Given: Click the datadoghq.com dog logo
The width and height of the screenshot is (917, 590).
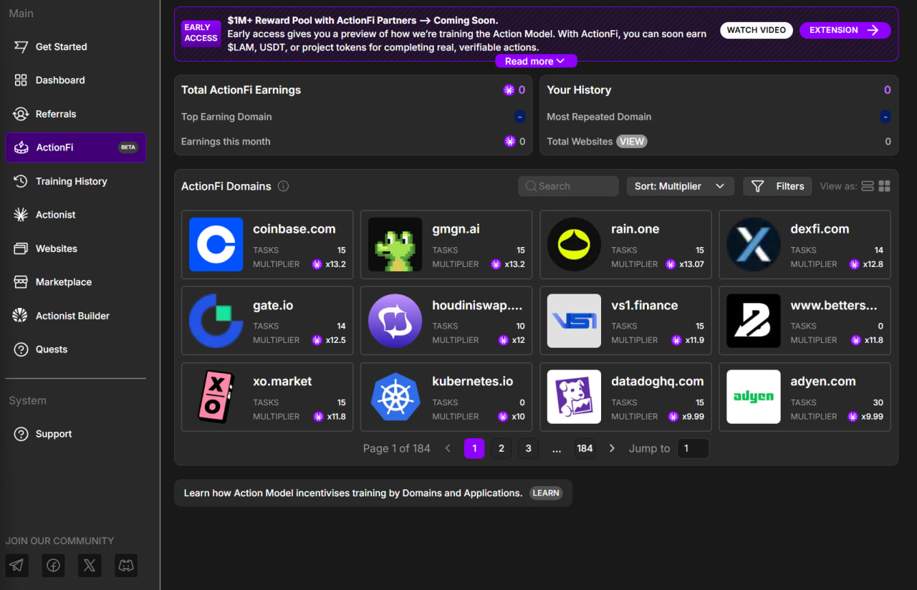Looking at the screenshot, I should click(x=574, y=397).
